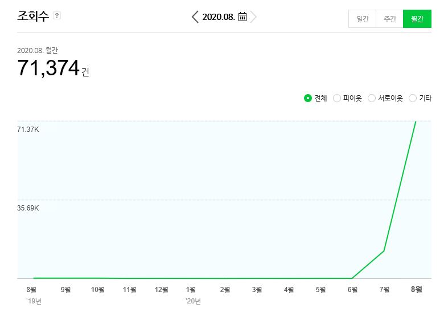Select the 서로이웃 radio button
This screenshot has height=312, width=444.
(372, 98)
